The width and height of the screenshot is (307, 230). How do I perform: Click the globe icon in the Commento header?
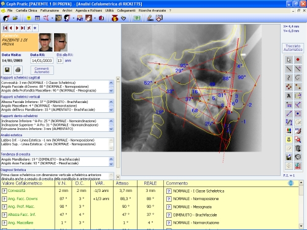(291, 183)
